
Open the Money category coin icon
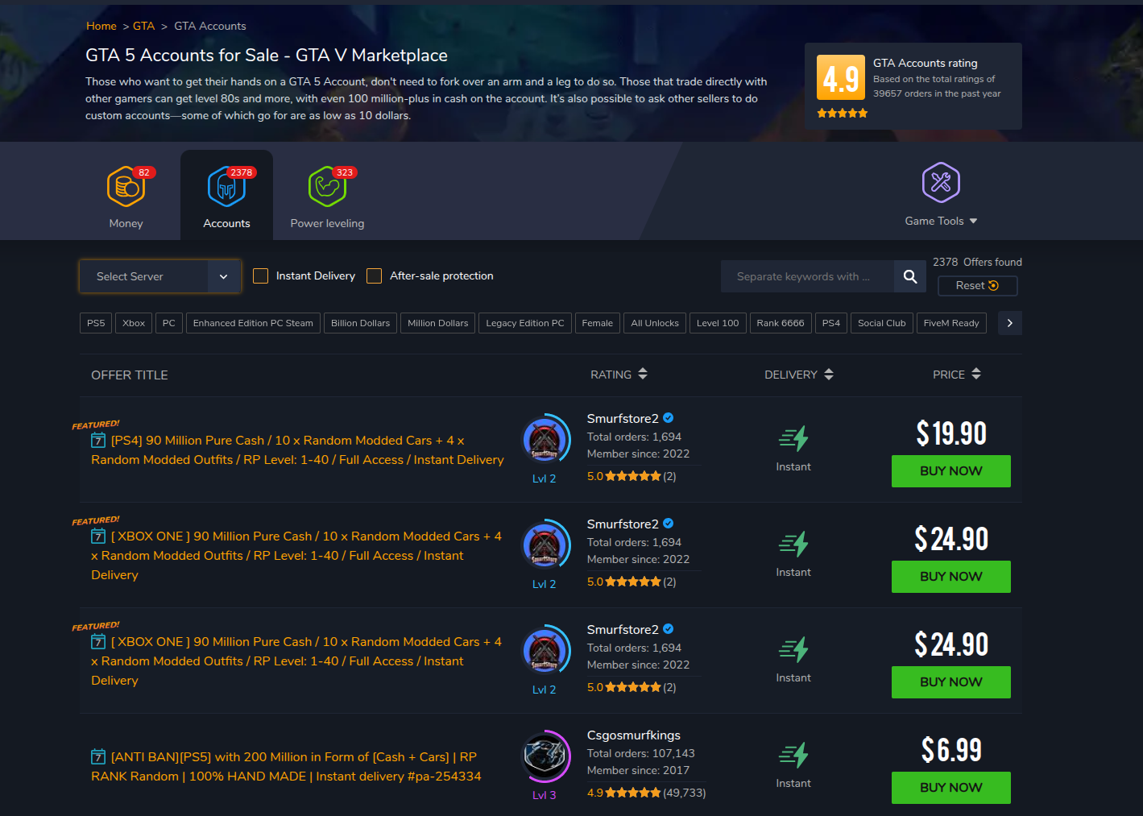[126, 187]
